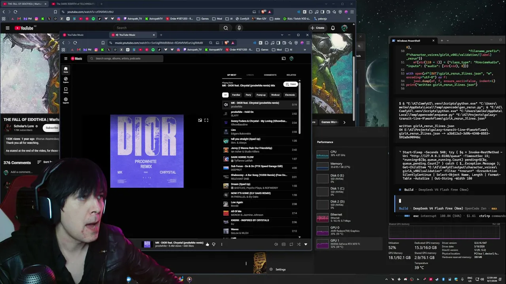Open the taskbar clock showing 12:39 AM
506x284 pixels.
pyautogui.click(x=492, y=279)
